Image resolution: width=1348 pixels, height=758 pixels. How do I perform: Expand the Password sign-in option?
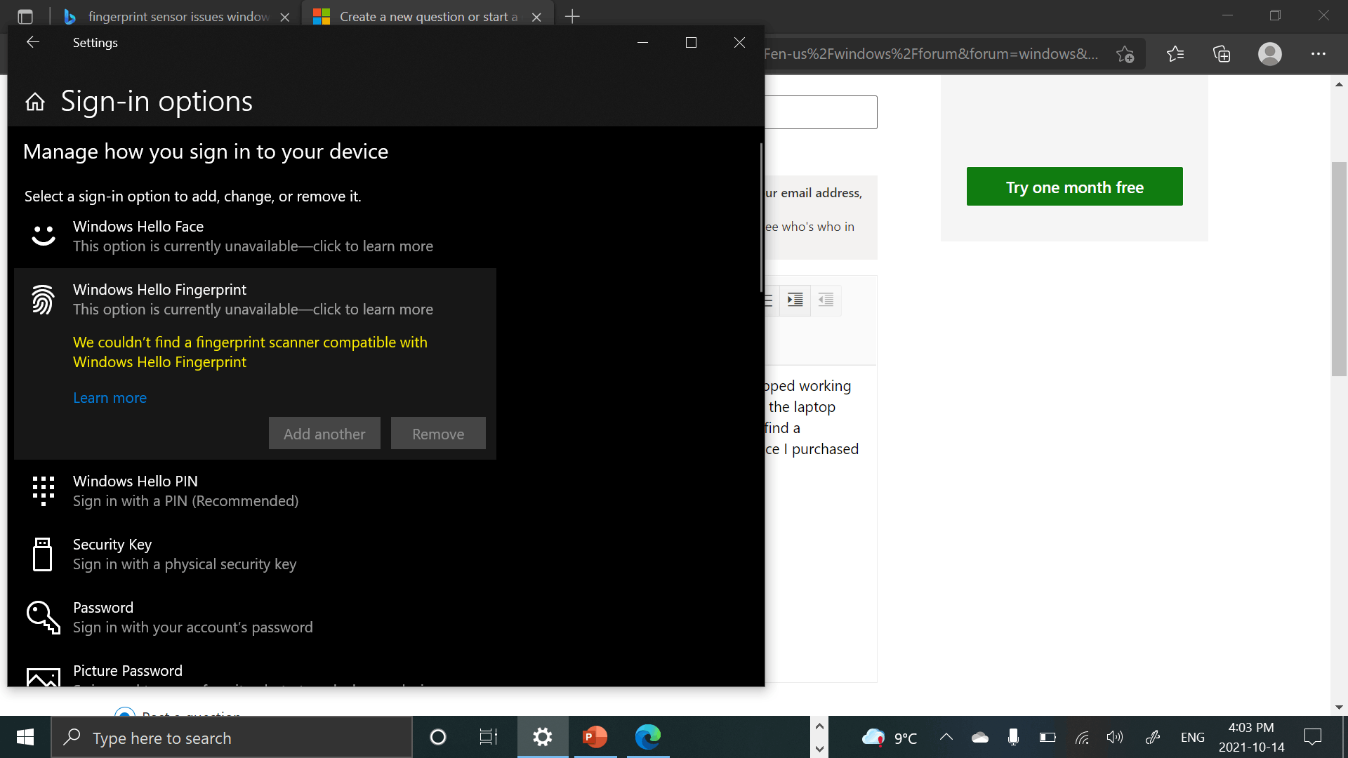point(255,618)
